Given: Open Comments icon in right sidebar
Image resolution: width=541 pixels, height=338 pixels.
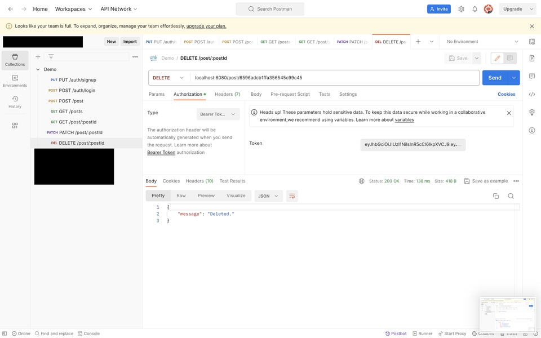Looking at the screenshot, I should (531, 76).
